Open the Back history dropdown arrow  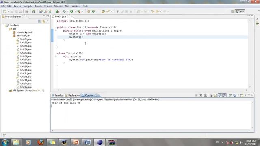161,11
